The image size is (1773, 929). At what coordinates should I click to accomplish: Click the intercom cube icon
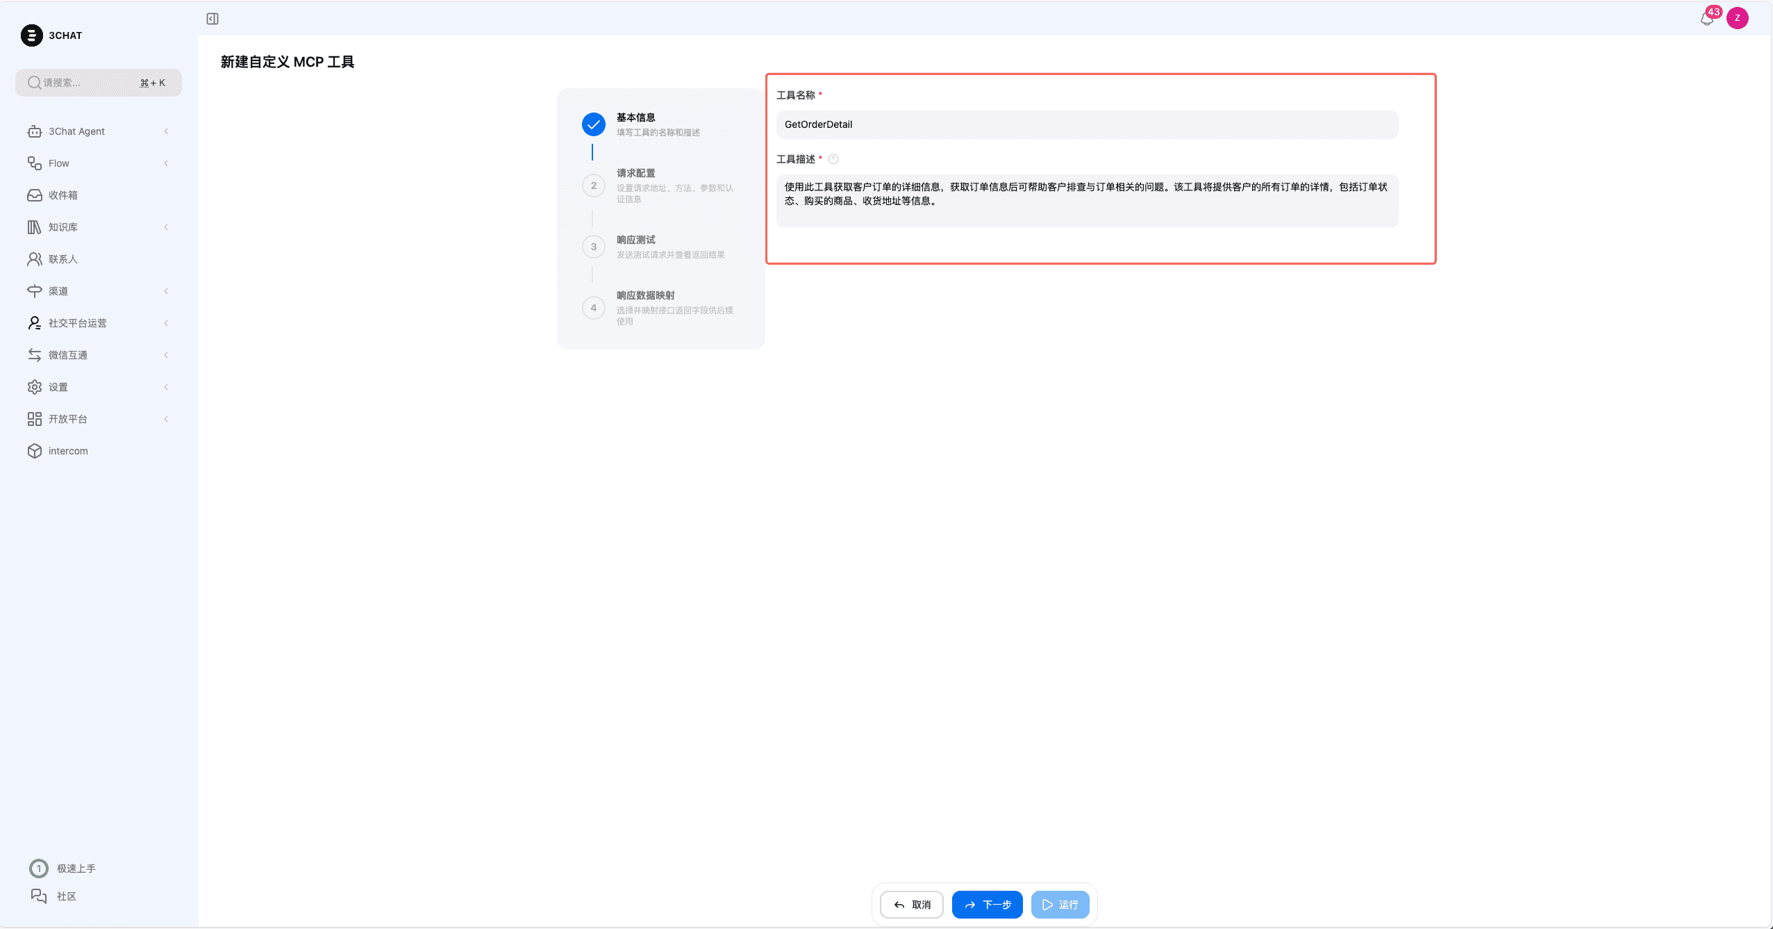pyautogui.click(x=35, y=451)
